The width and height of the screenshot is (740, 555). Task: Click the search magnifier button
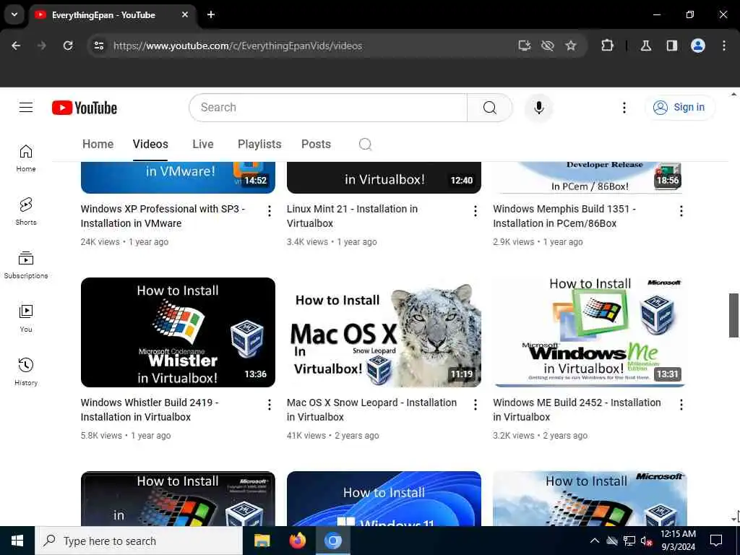(x=489, y=108)
